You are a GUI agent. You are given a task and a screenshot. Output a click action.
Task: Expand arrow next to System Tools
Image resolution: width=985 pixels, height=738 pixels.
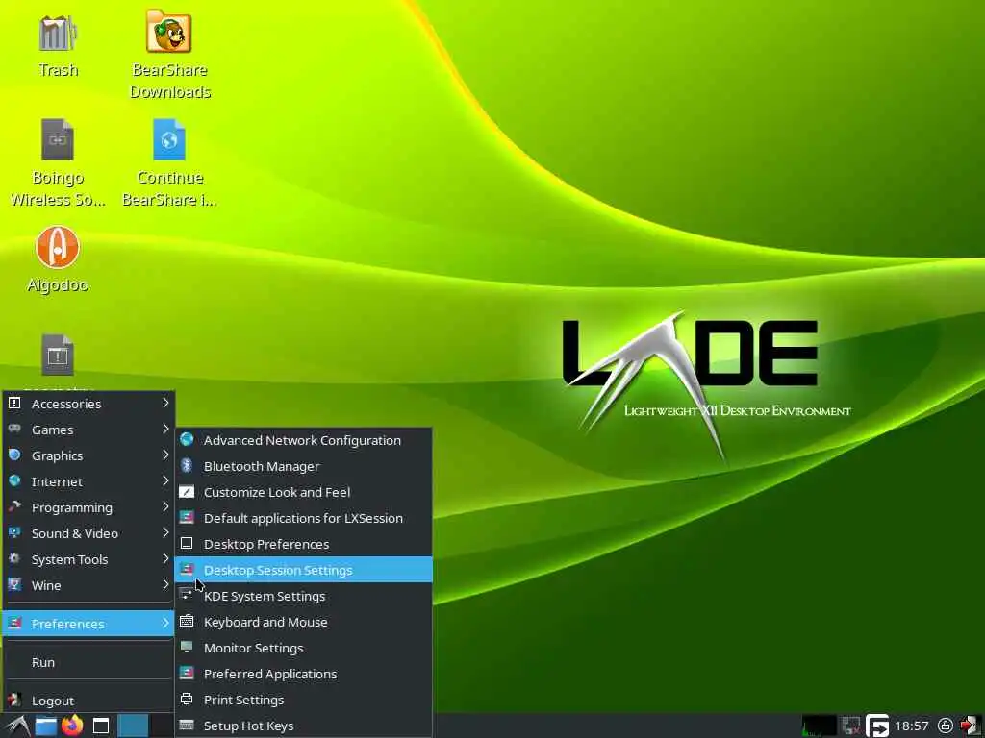click(x=165, y=558)
